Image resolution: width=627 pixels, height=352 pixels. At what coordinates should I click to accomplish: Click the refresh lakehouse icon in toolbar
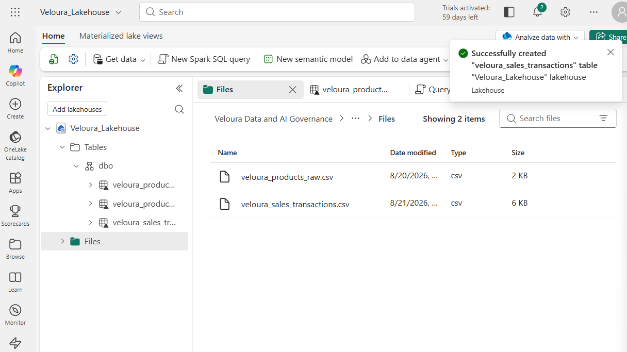coord(54,59)
